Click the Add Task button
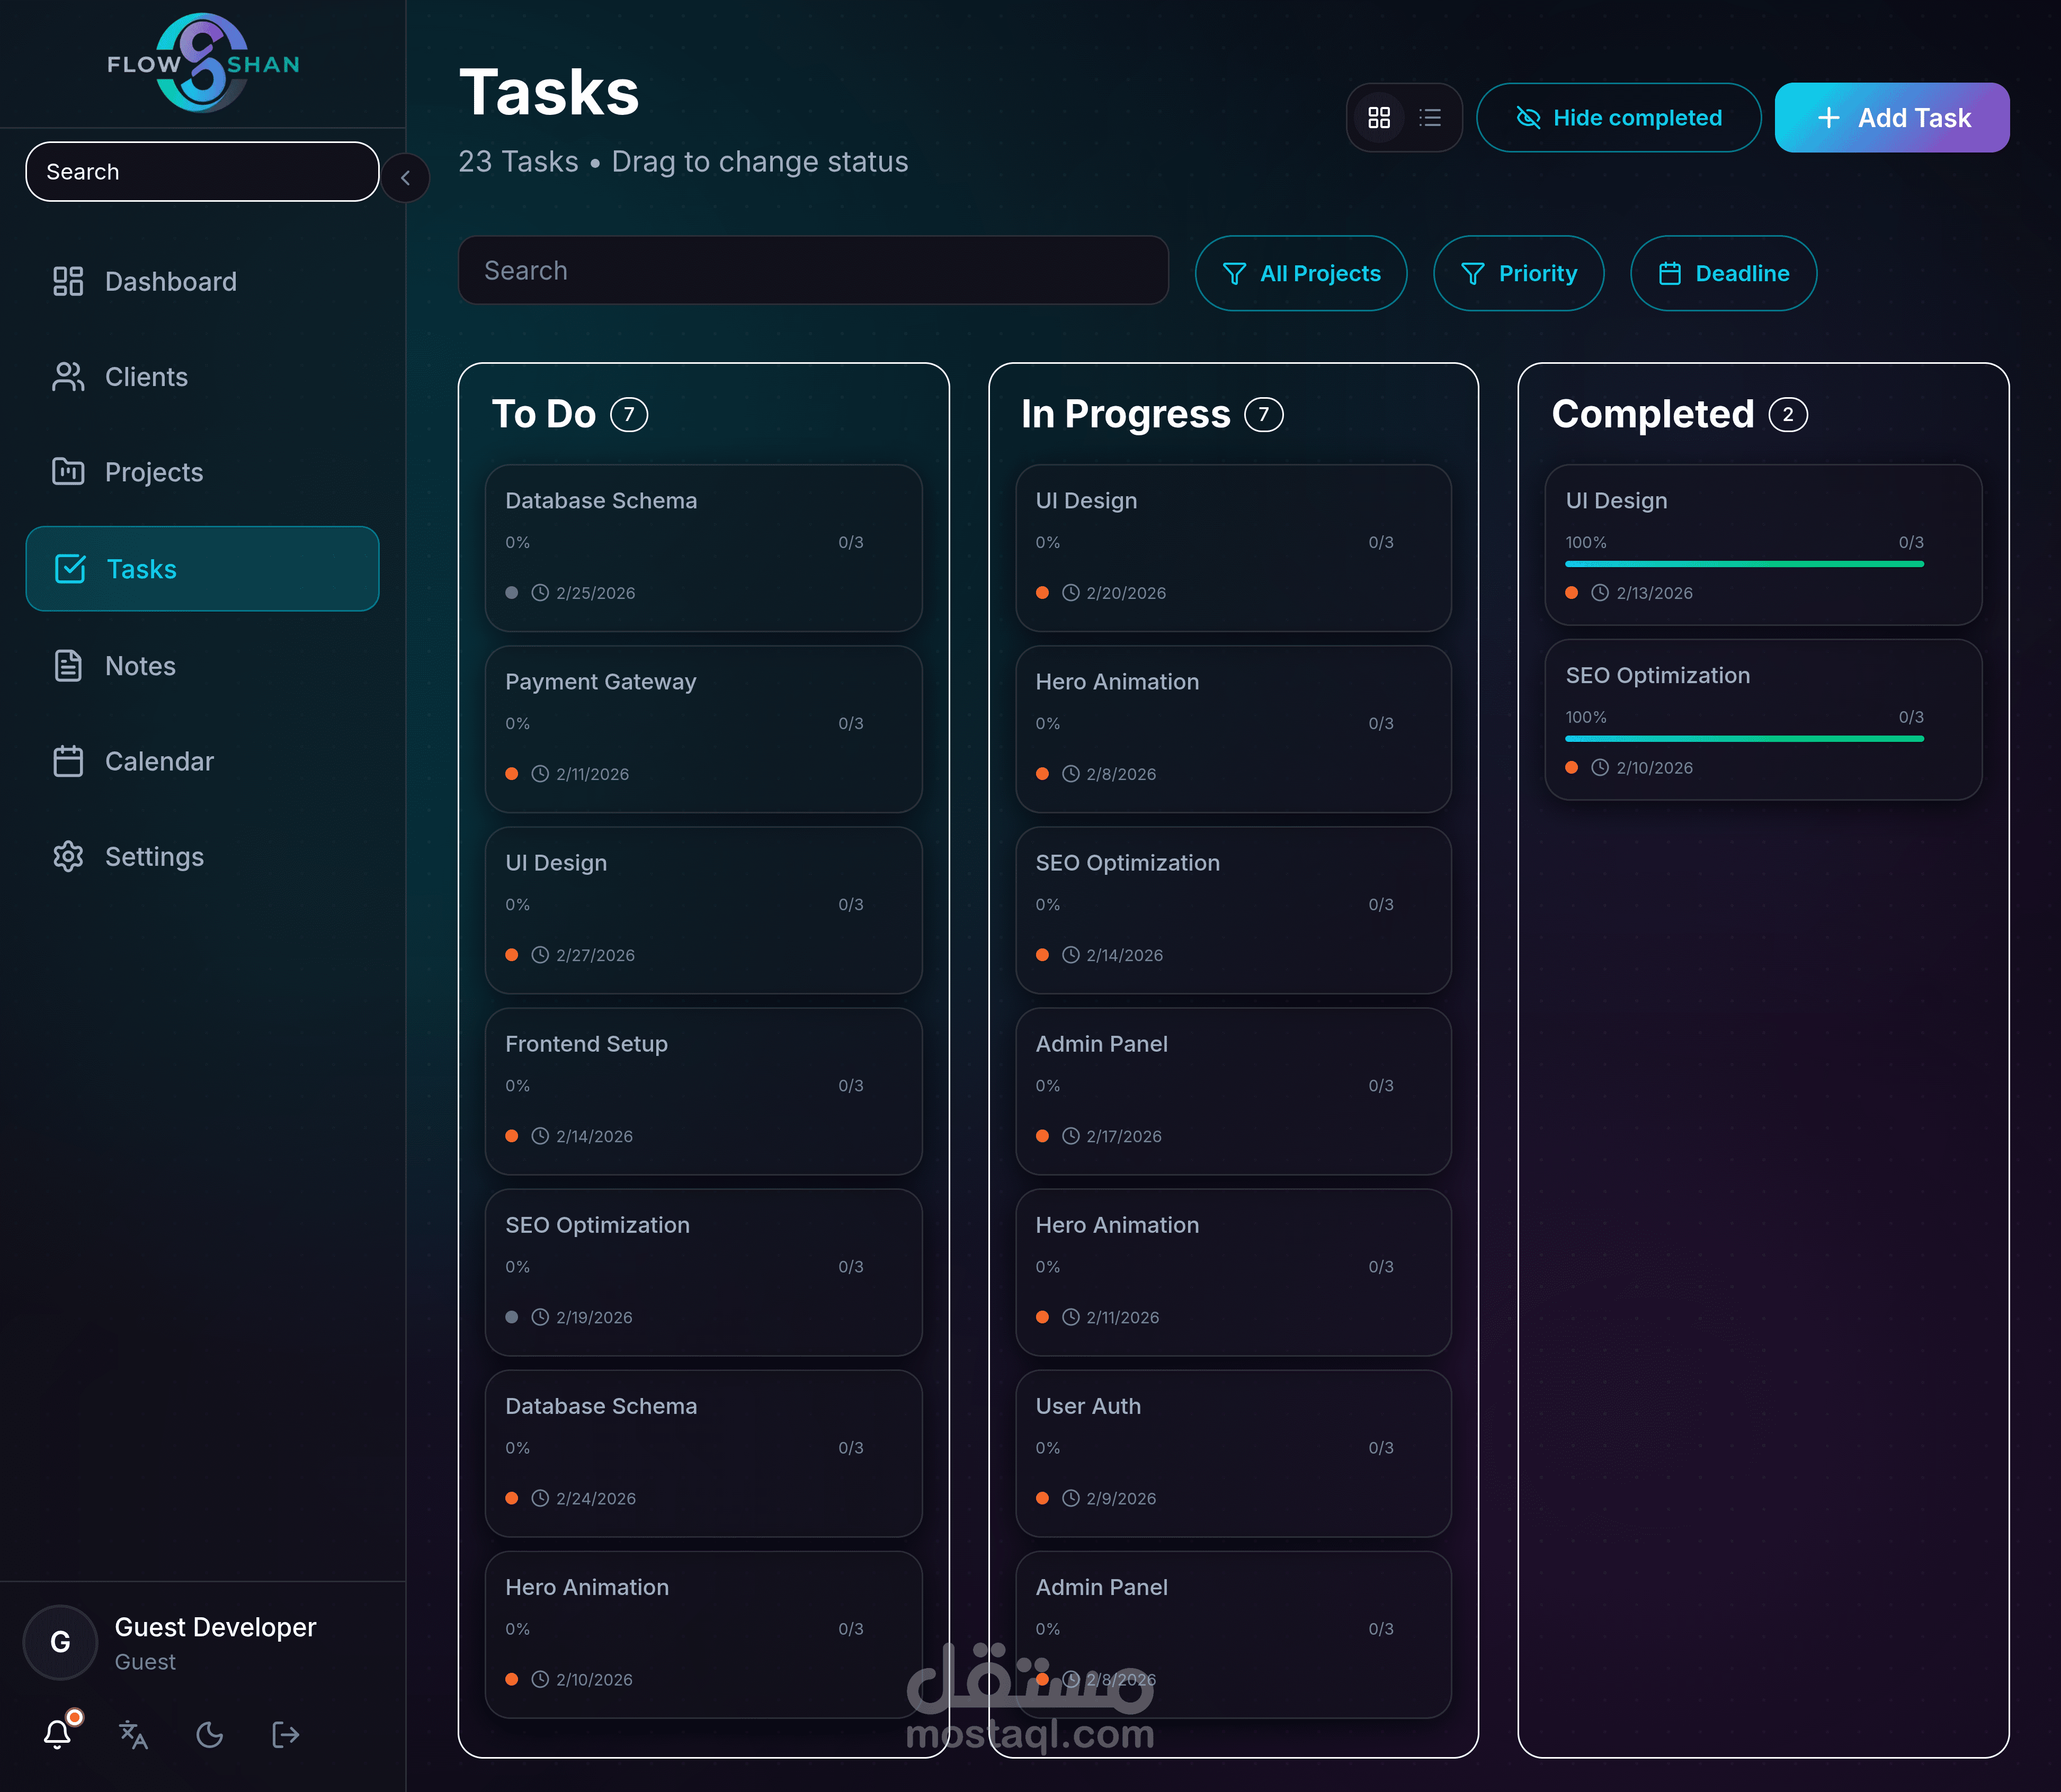Screen dimensions: 2061x1792 [1891, 118]
